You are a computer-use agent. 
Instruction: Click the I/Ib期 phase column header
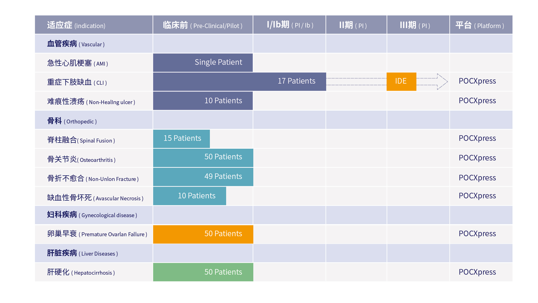click(x=290, y=25)
